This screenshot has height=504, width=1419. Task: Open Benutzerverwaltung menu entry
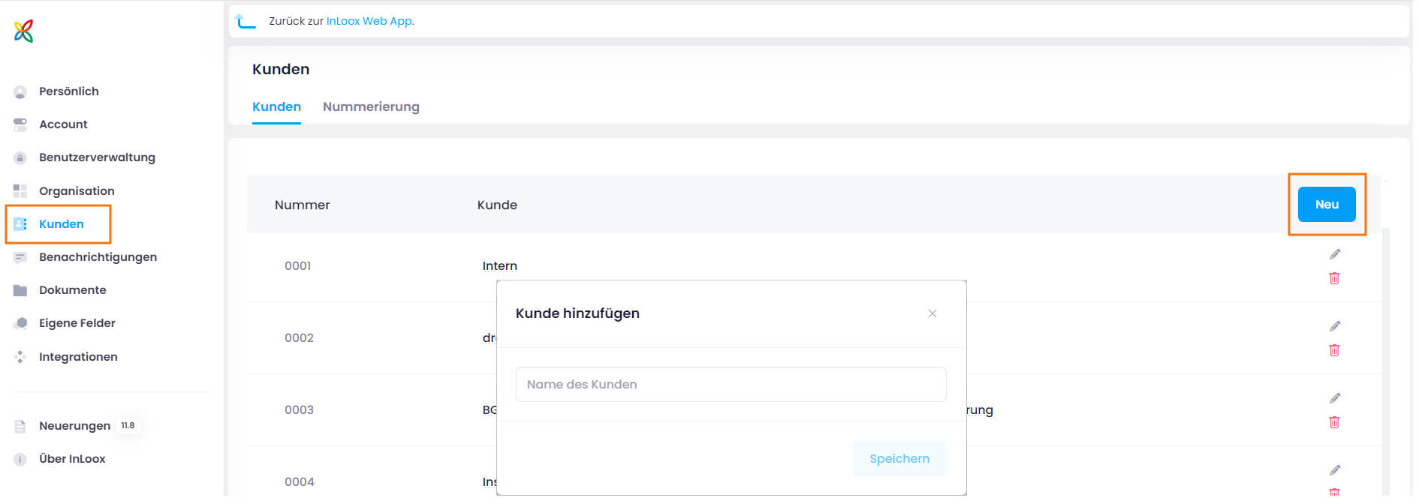point(97,157)
